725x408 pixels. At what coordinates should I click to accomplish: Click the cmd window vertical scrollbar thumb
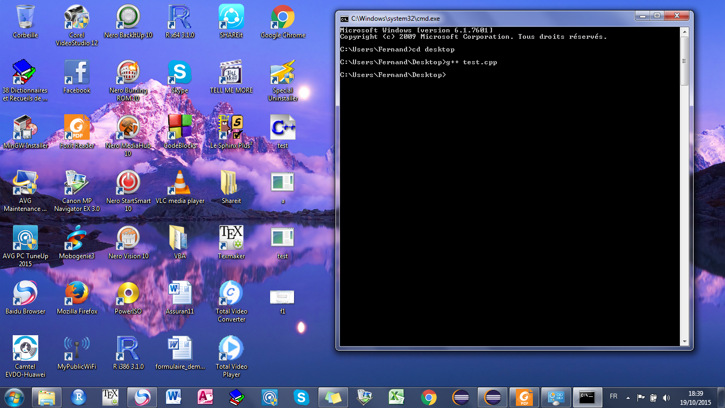[685, 61]
